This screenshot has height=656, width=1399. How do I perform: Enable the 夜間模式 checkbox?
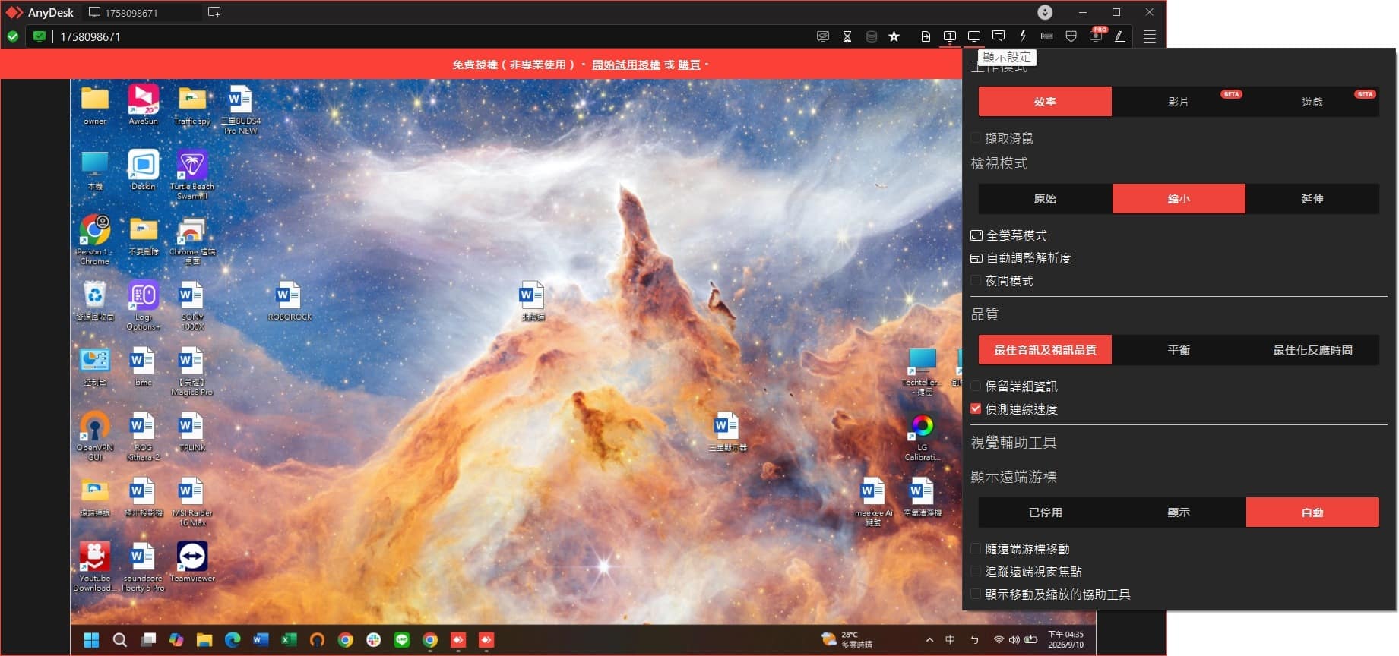tap(976, 281)
